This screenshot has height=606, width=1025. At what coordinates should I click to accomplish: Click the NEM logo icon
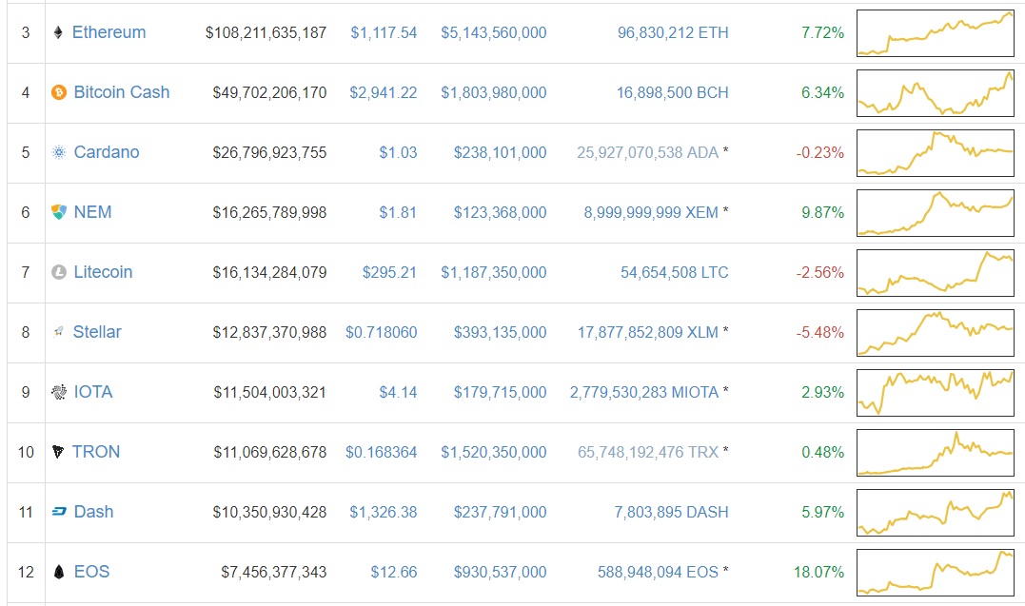coord(59,212)
